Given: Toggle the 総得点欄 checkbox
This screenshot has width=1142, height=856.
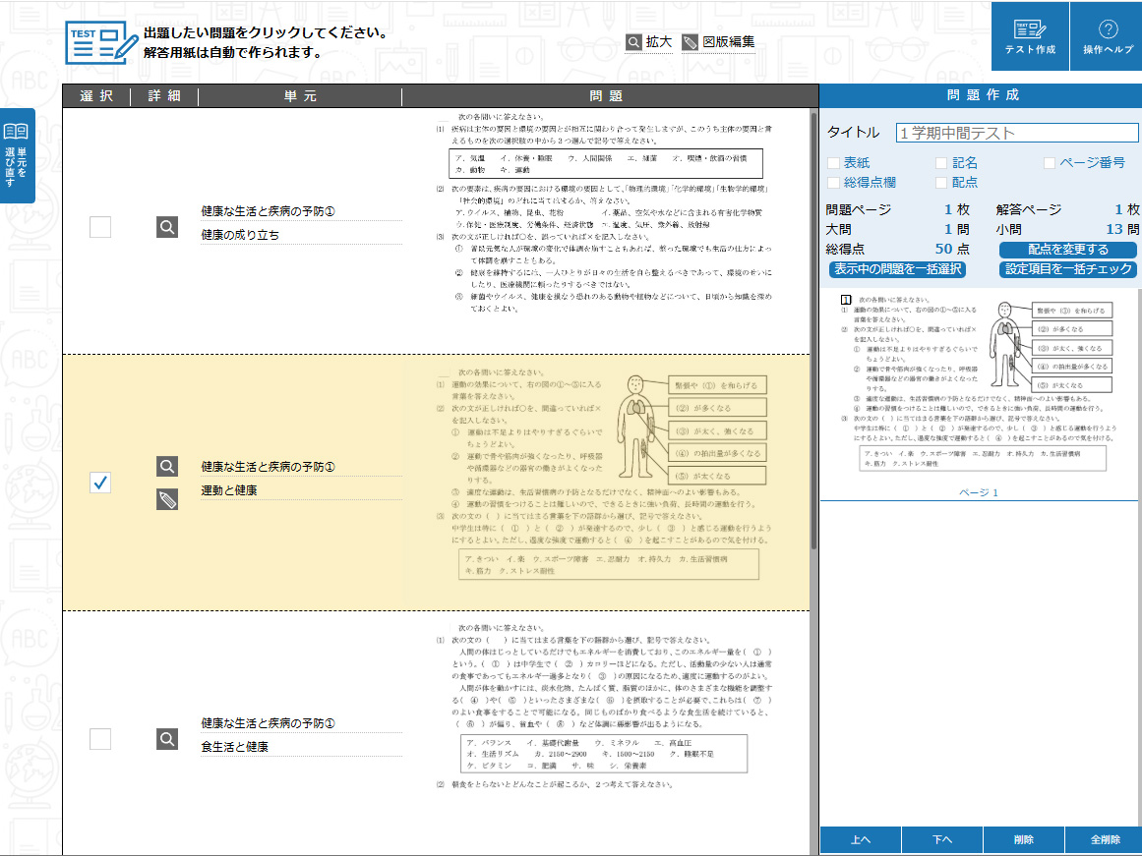Looking at the screenshot, I should (x=834, y=183).
